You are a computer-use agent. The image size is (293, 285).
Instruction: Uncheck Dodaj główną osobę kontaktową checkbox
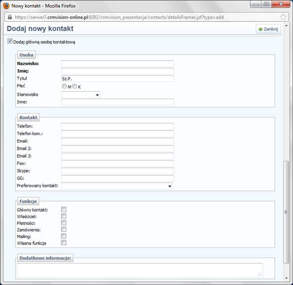click(x=10, y=42)
